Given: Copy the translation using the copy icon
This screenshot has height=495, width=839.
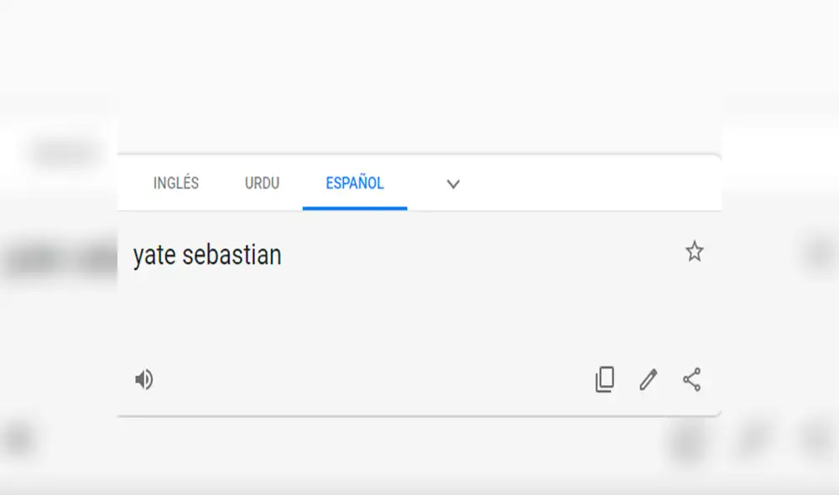Looking at the screenshot, I should point(605,380).
